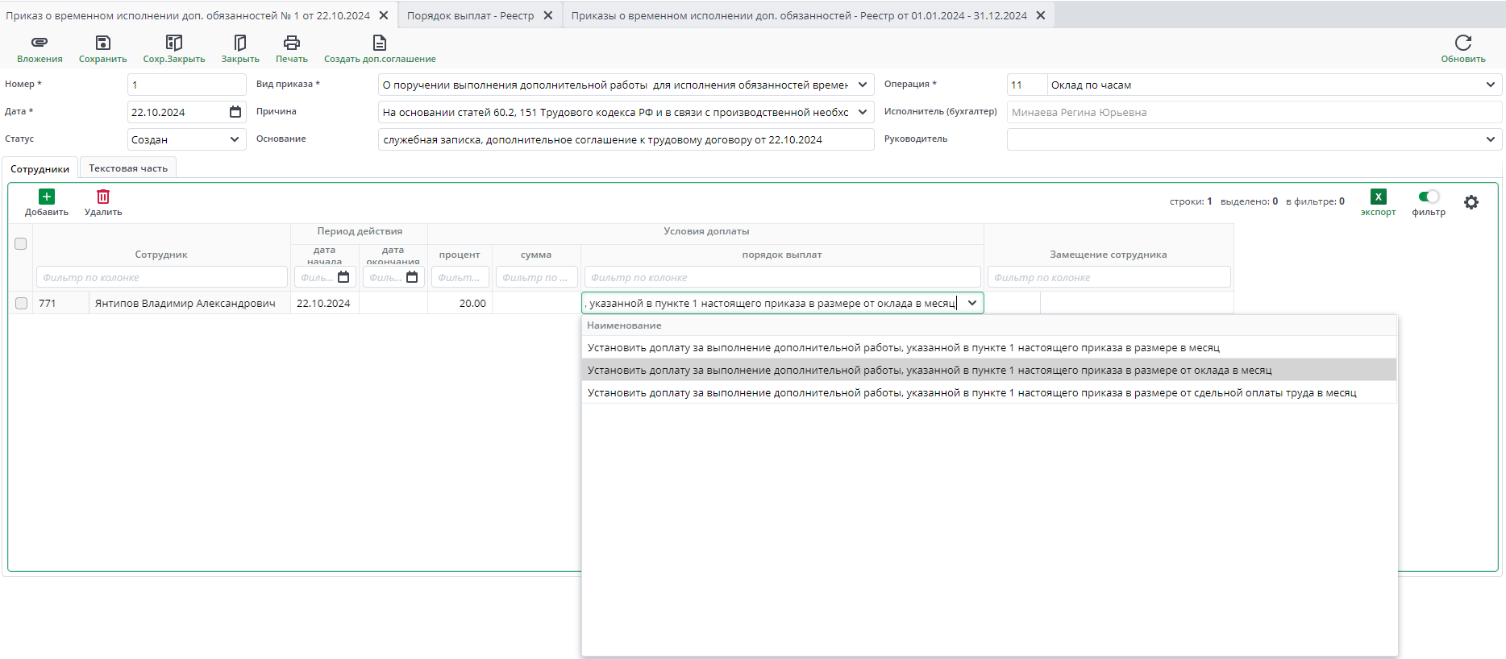Click the Обновить refresh icon
Viewport: 1506px width, 659px height.
click(x=1463, y=43)
